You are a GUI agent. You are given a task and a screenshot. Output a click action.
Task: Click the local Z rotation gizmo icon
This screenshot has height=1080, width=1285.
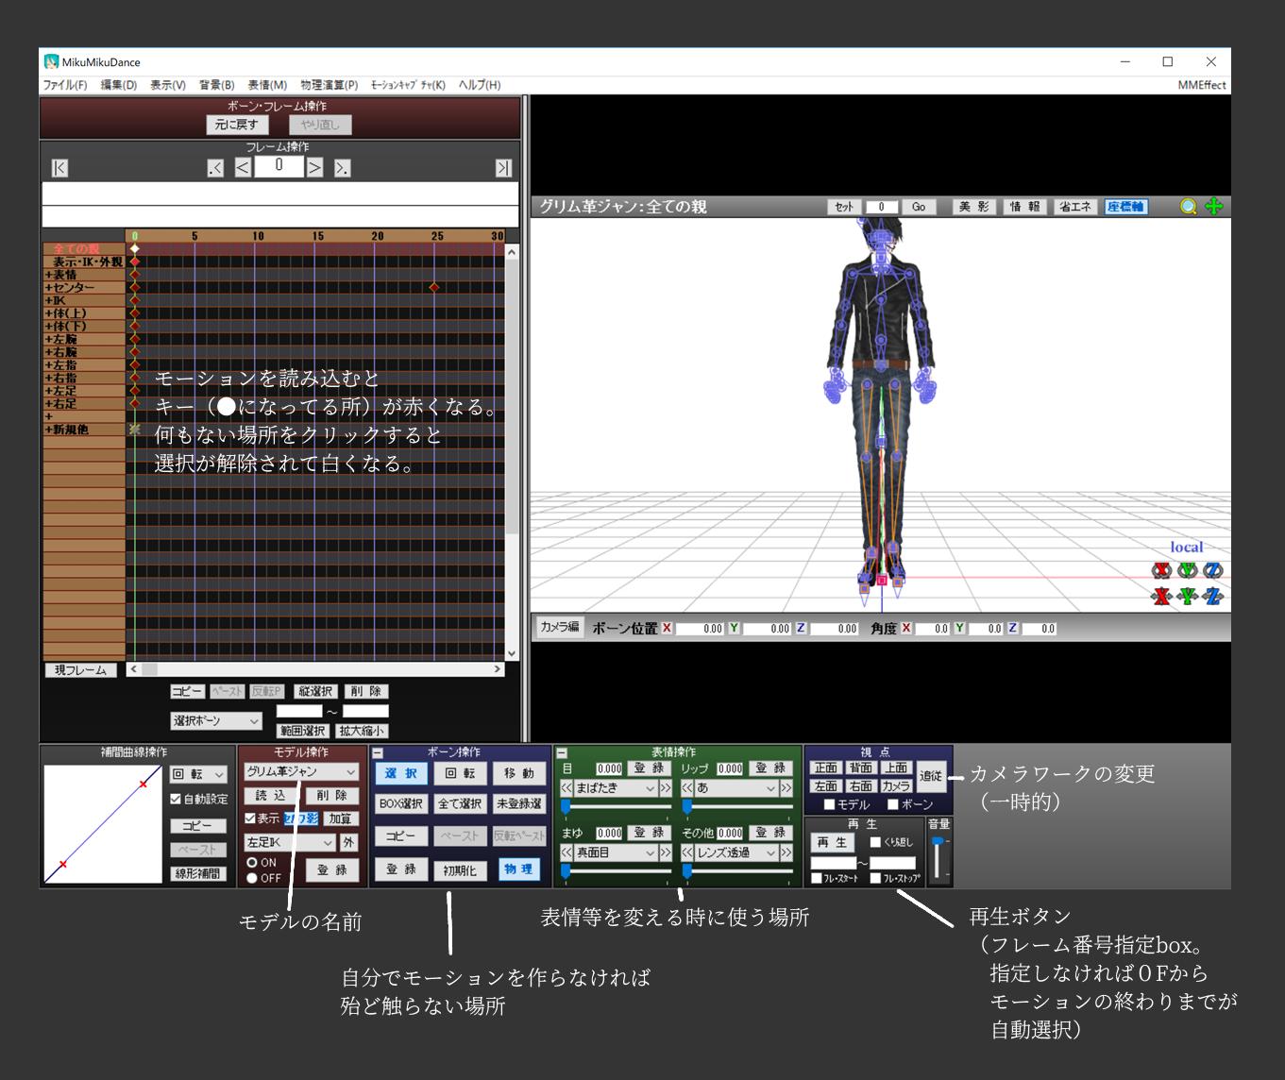tap(1213, 570)
